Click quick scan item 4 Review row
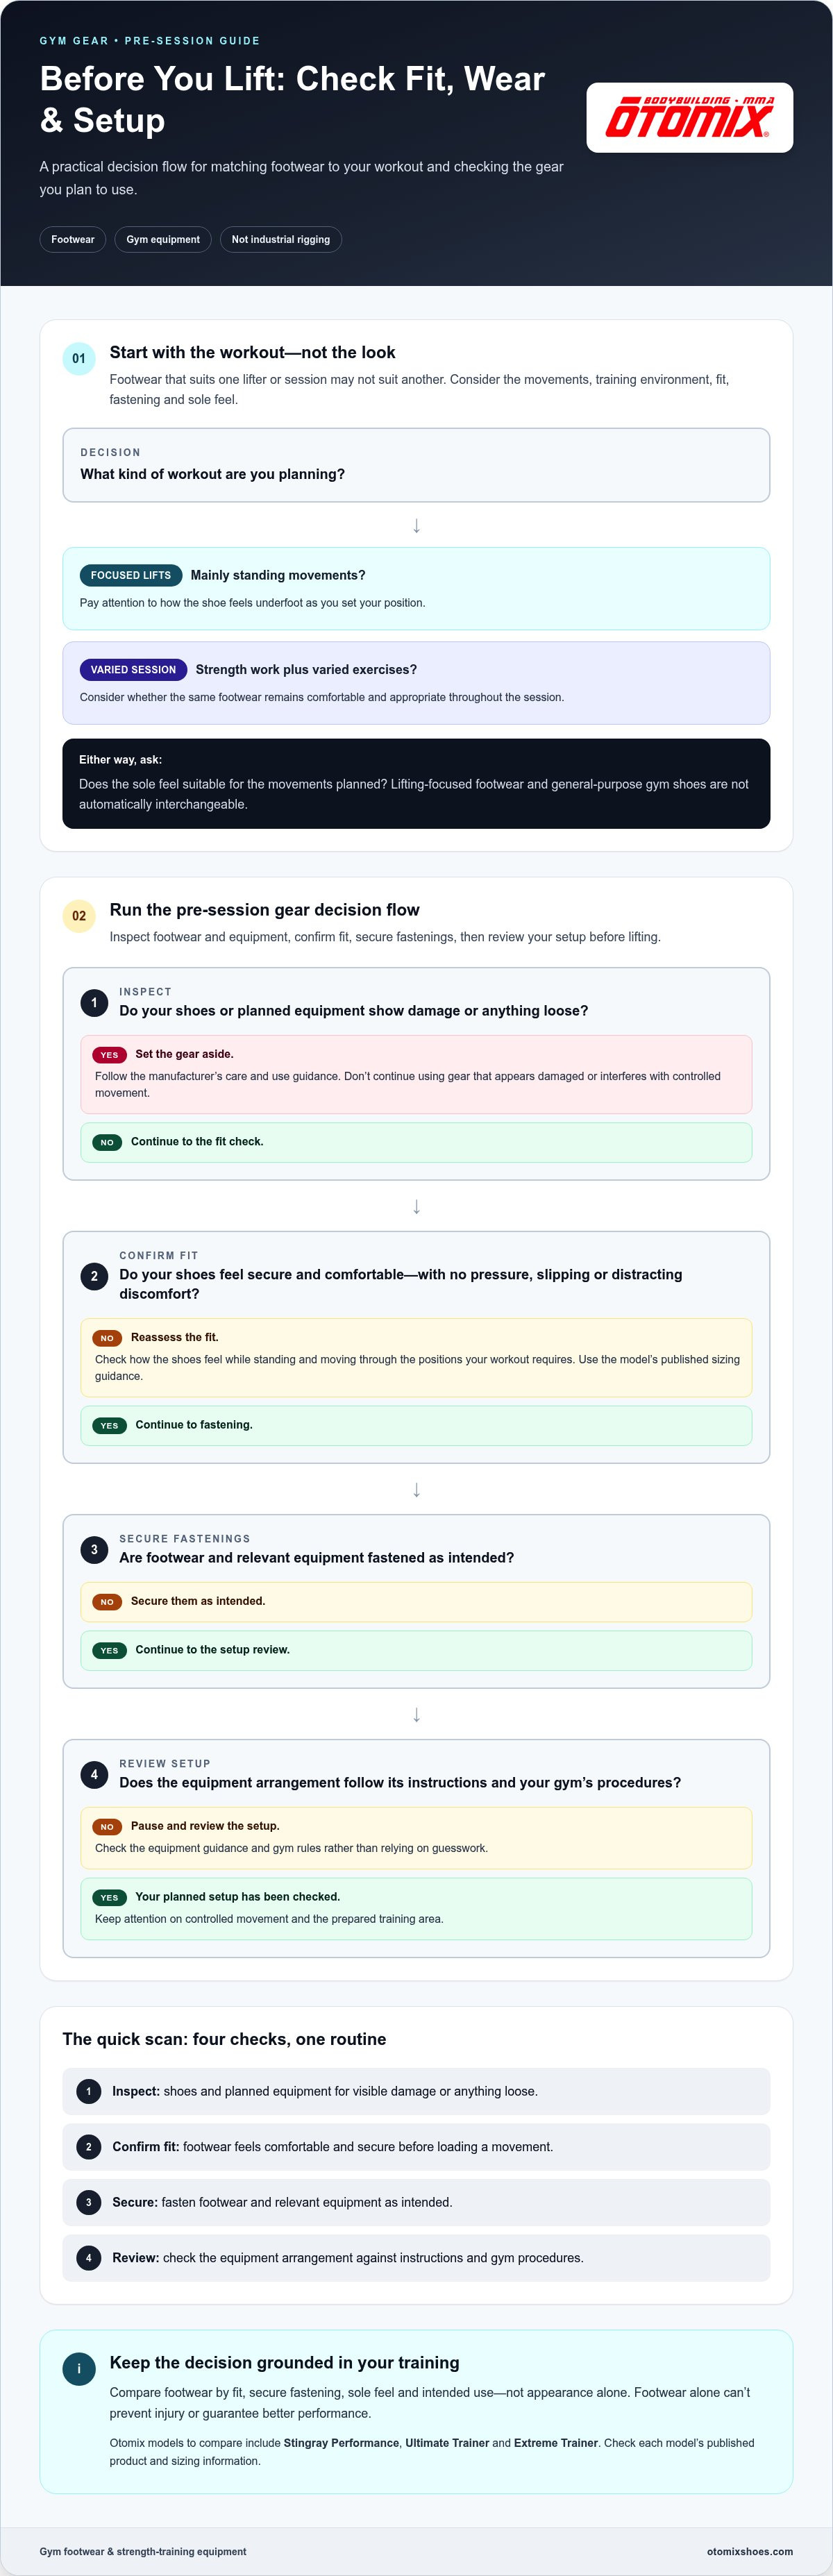Screen dimensions: 833x2576 (x=416, y=2258)
